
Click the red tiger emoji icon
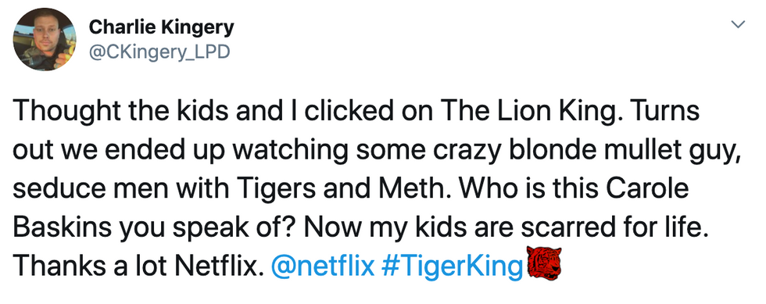pos(544,264)
